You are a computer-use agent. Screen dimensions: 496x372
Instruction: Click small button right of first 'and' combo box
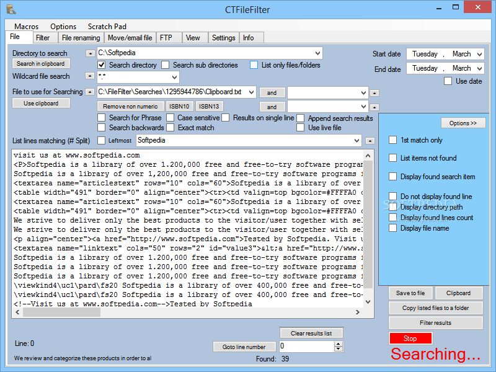pos(374,93)
